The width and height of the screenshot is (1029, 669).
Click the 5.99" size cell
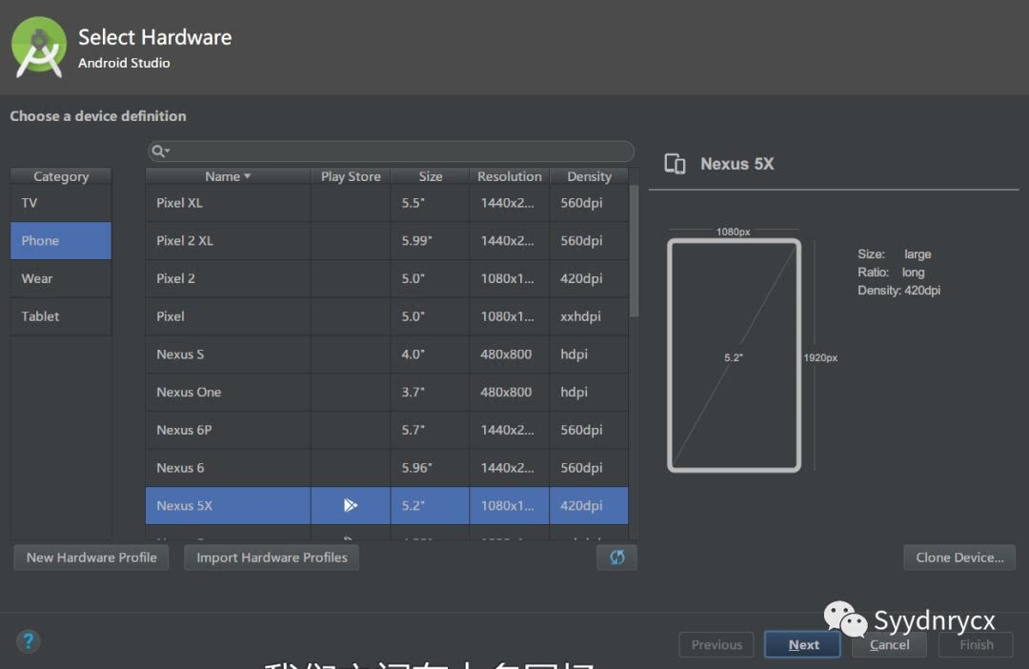[431, 240]
